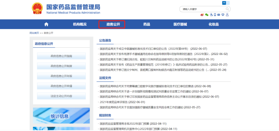Open the 化妆品 navigation menu
Image resolution: width=279 pixels, height=131 pixels.
213,24
